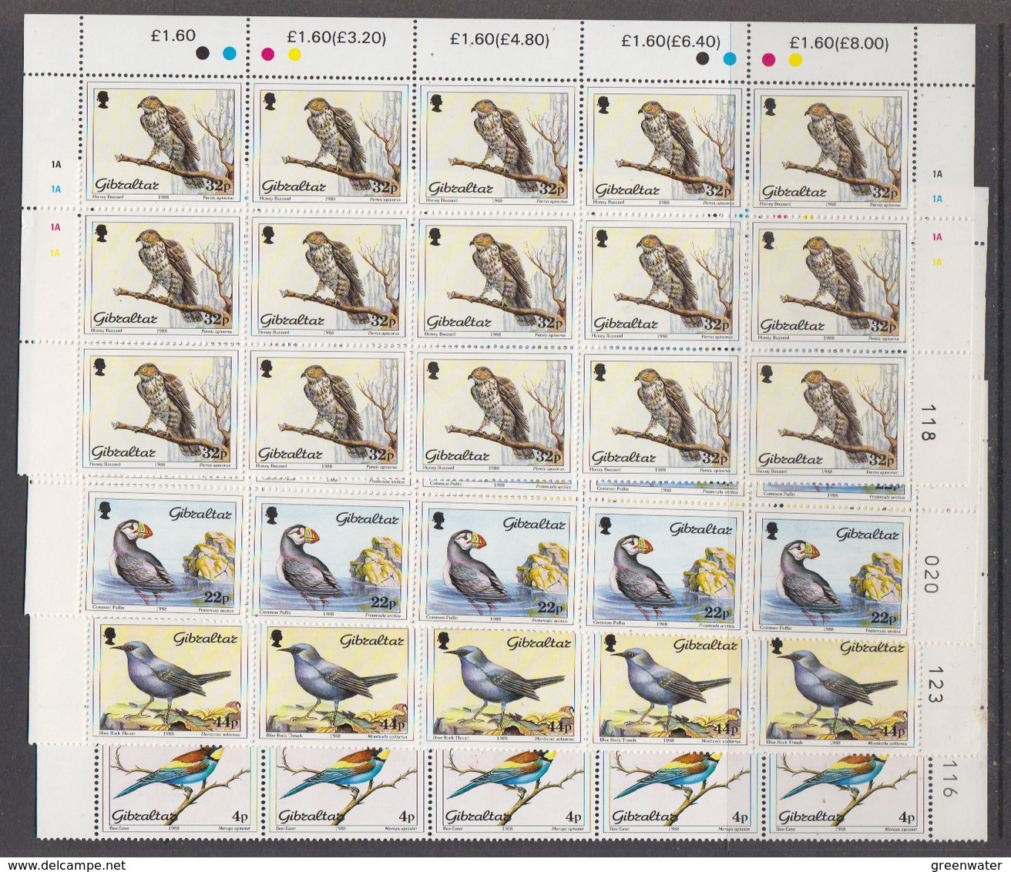
Task: Click the cyan dot right of '£1.60(£6.40)'
Action: (x=729, y=58)
